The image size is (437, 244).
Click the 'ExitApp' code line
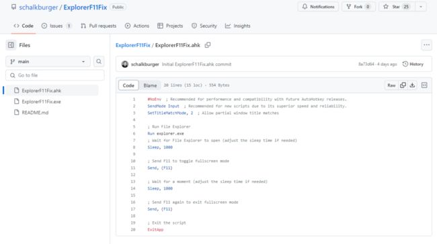(155, 230)
